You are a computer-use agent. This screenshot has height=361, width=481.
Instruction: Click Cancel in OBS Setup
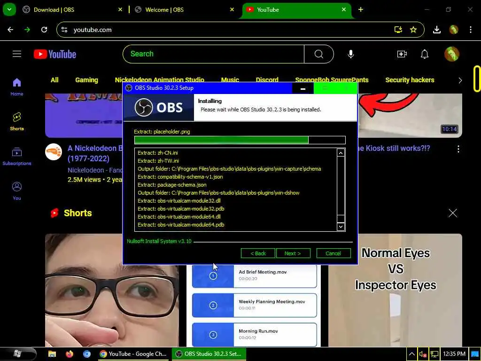pos(334,253)
